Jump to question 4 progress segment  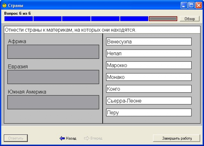(x=105, y=19)
